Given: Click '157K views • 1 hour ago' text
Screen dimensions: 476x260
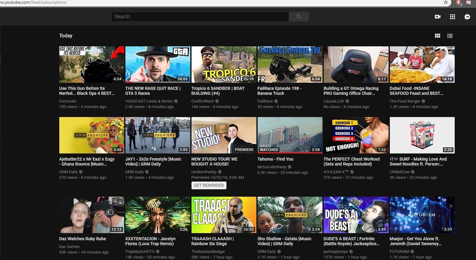Looking at the screenshot, I should coord(346,257).
